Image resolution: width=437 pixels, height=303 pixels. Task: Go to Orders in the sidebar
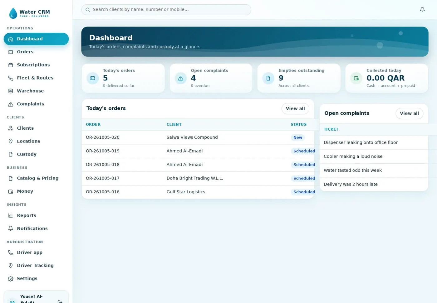pos(36,52)
